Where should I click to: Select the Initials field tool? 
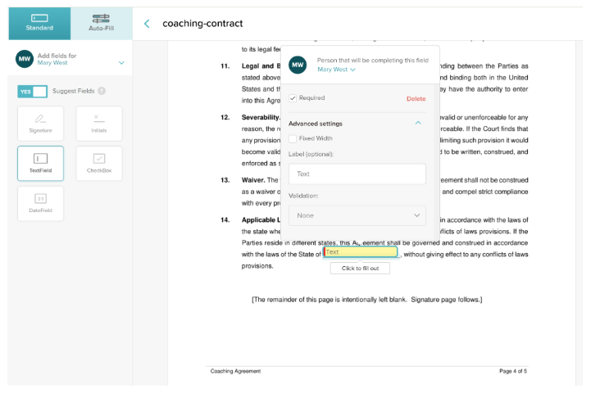tap(99, 124)
